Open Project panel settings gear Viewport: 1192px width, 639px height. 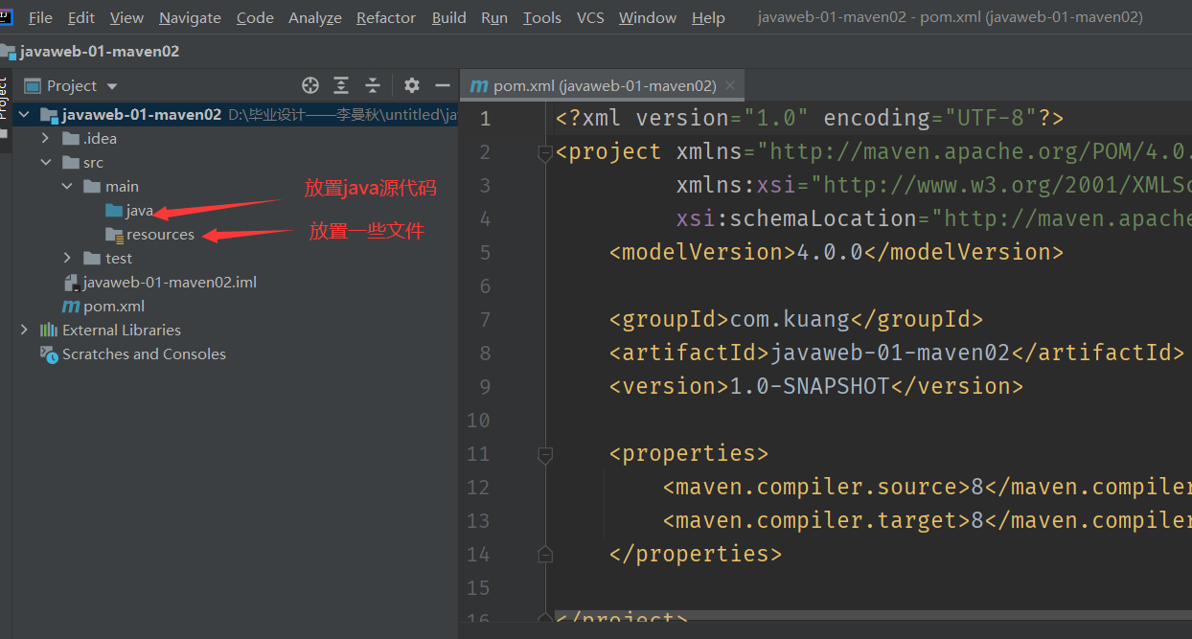412,85
